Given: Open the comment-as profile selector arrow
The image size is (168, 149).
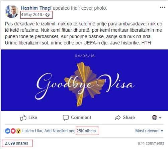Looking at the screenshot, I should (x=160, y=118).
